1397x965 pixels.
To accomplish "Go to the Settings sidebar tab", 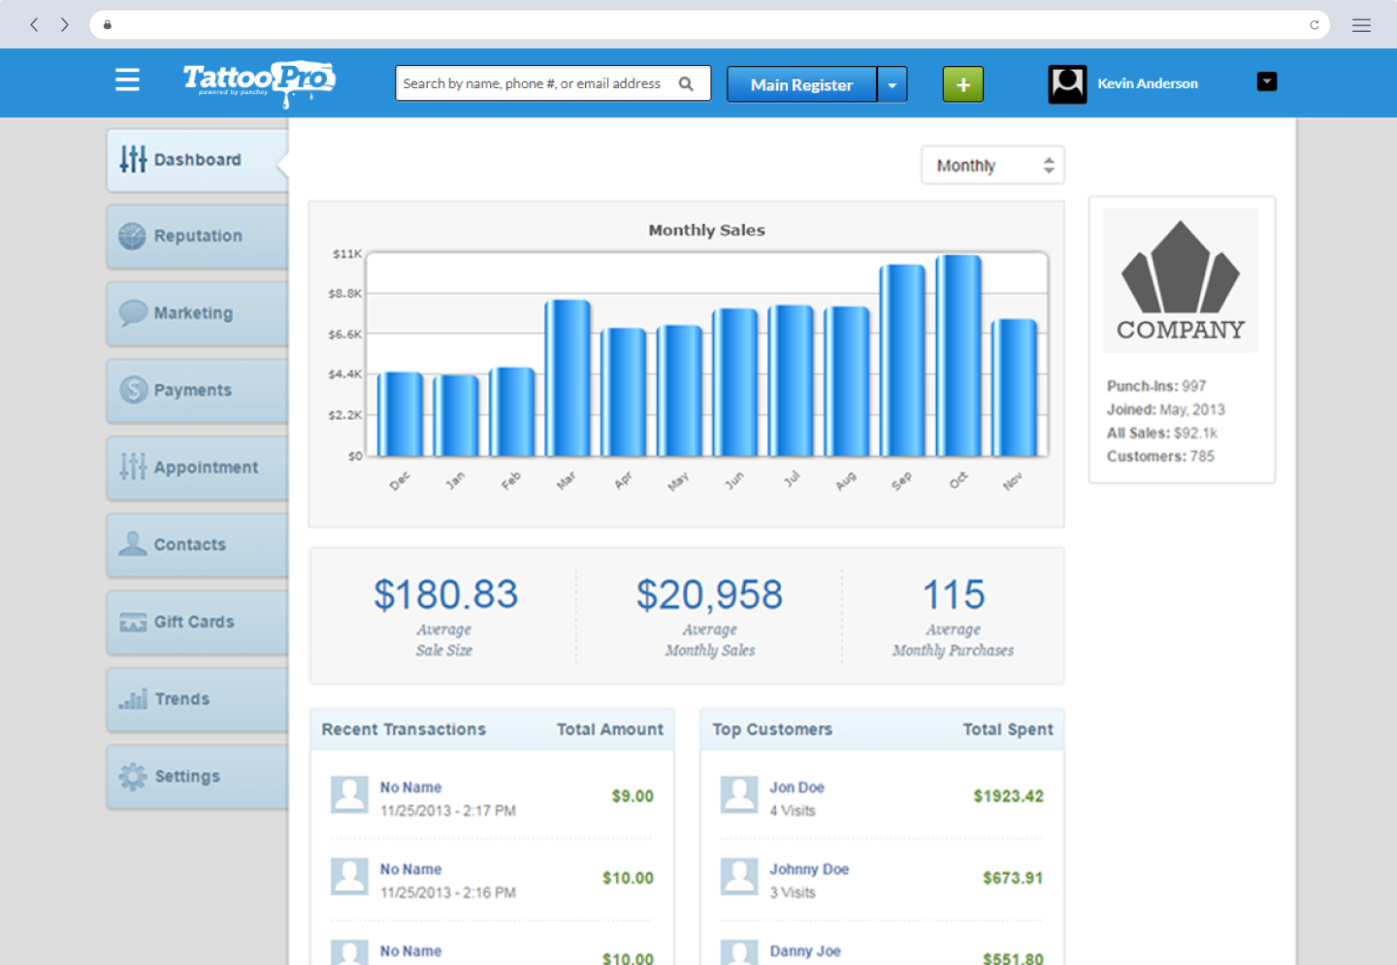I will [198, 776].
